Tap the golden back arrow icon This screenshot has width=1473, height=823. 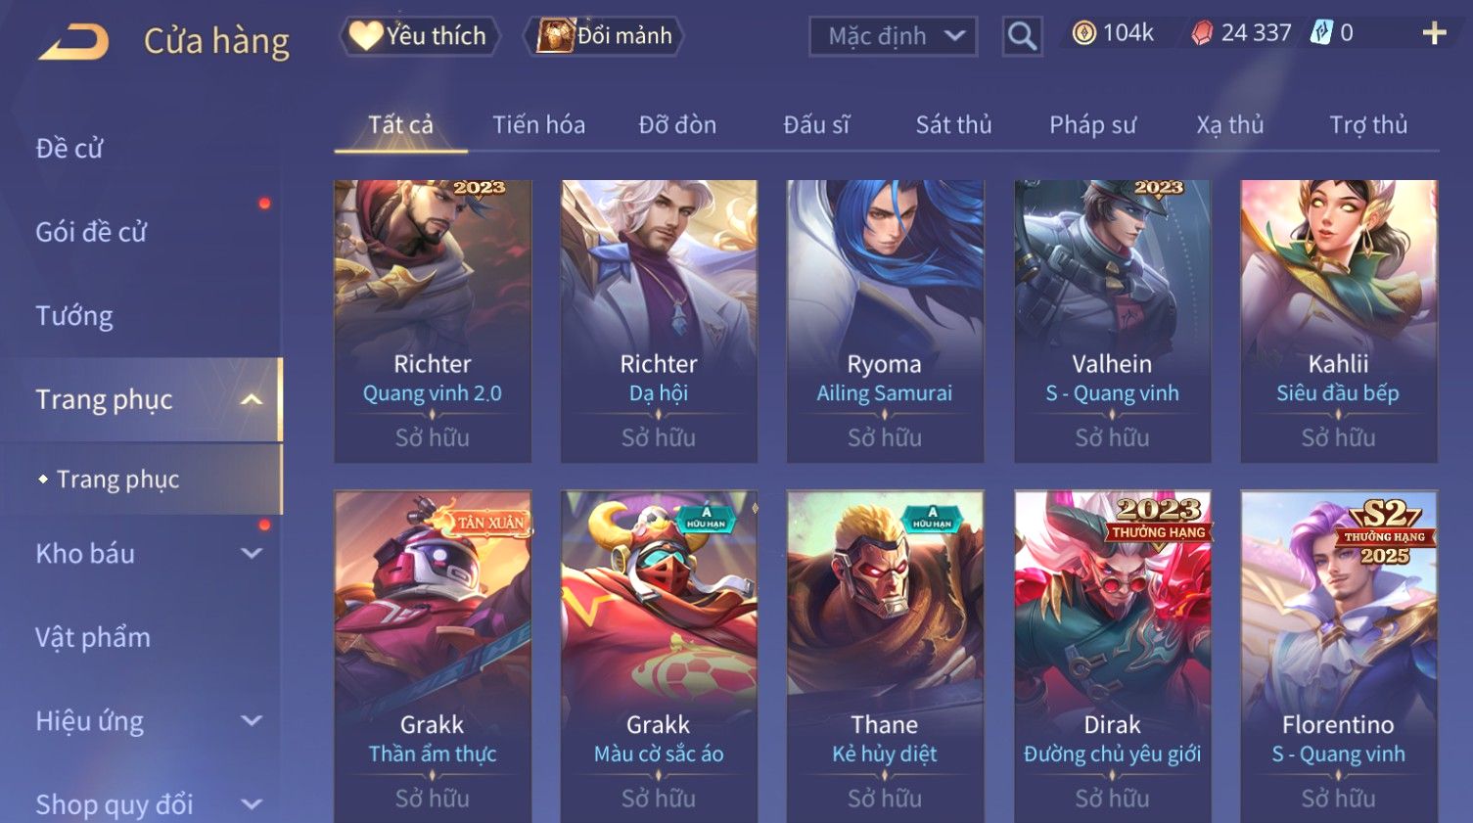[x=73, y=41]
